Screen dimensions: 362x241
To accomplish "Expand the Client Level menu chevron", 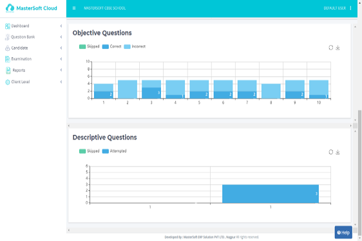I will (61, 82).
